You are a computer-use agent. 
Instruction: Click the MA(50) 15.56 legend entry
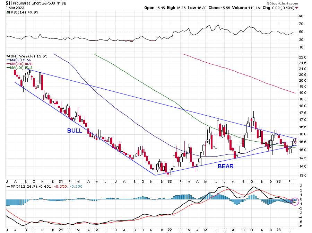[x=18, y=60]
